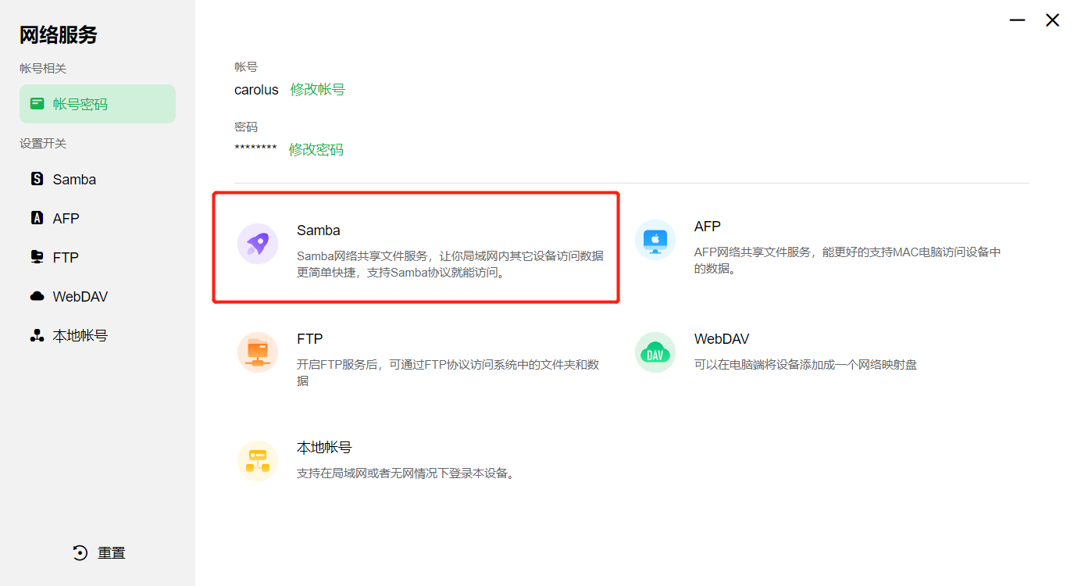Click the "网络服务" window heading
The height and width of the screenshot is (586, 1074).
coord(59,35)
